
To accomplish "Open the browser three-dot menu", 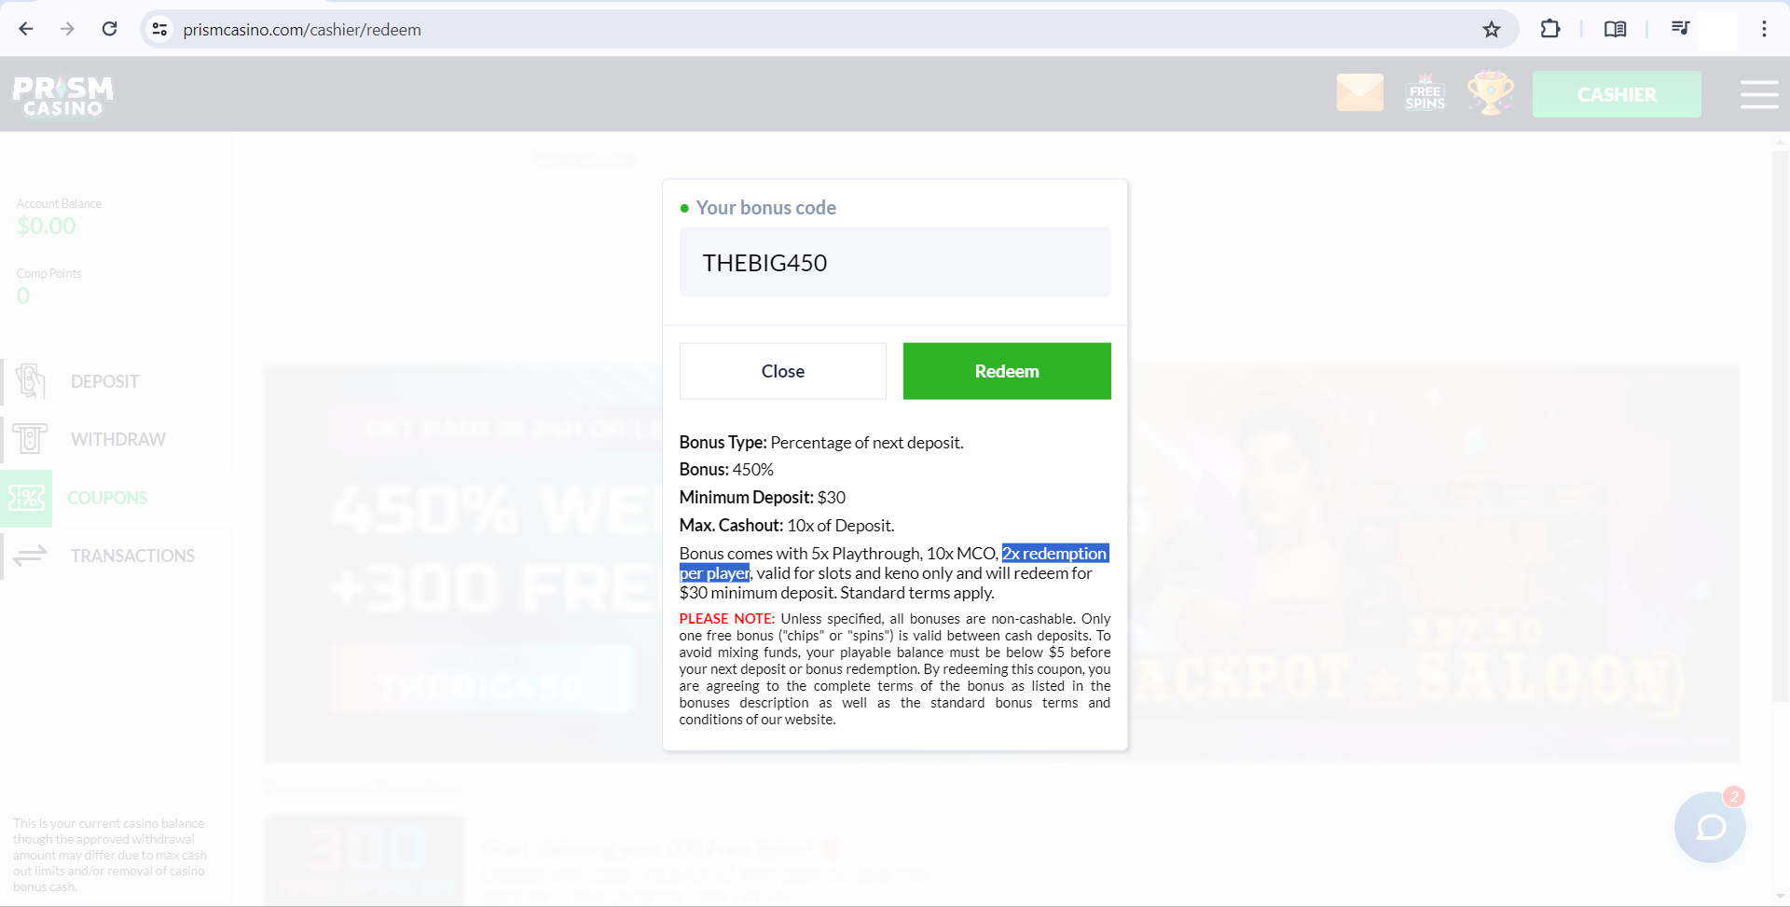I will (x=1764, y=29).
